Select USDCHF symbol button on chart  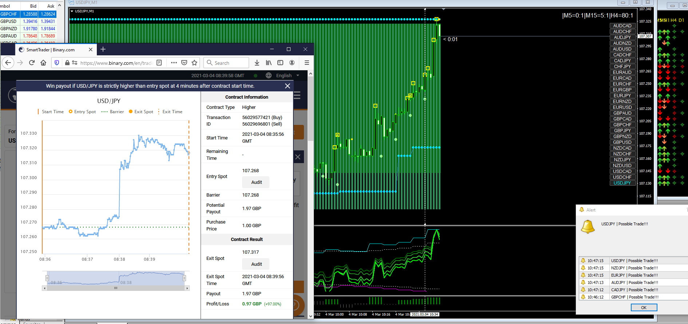point(622,177)
